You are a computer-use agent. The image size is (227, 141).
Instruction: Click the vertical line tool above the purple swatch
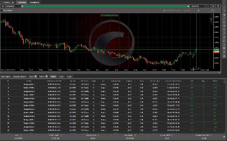[x=224, y=44]
